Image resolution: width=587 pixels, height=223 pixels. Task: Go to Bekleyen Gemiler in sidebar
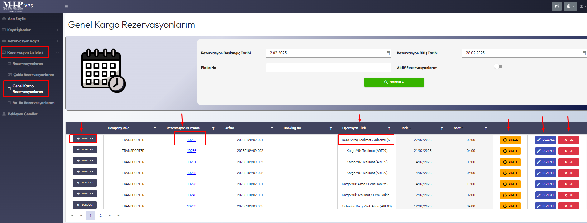(22, 114)
